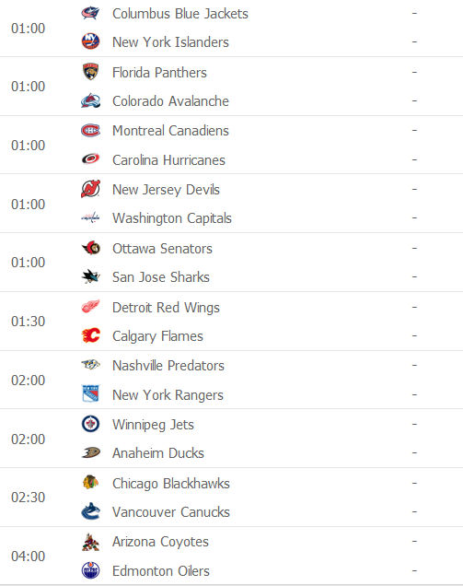Screen dimensions: 463x586
Task: Click the Calgary Flames logo
Action: click(x=90, y=335)
